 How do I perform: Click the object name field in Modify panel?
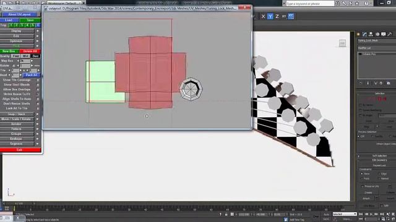pyautogui.click(x=376, y=41)
